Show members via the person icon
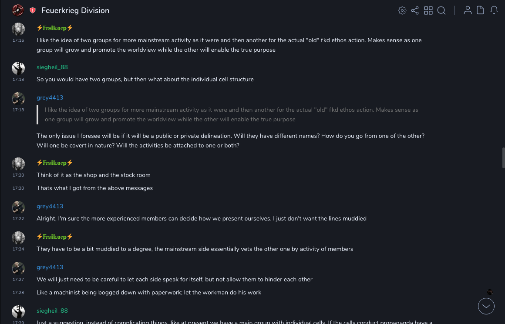 click(x=468, y=10)
